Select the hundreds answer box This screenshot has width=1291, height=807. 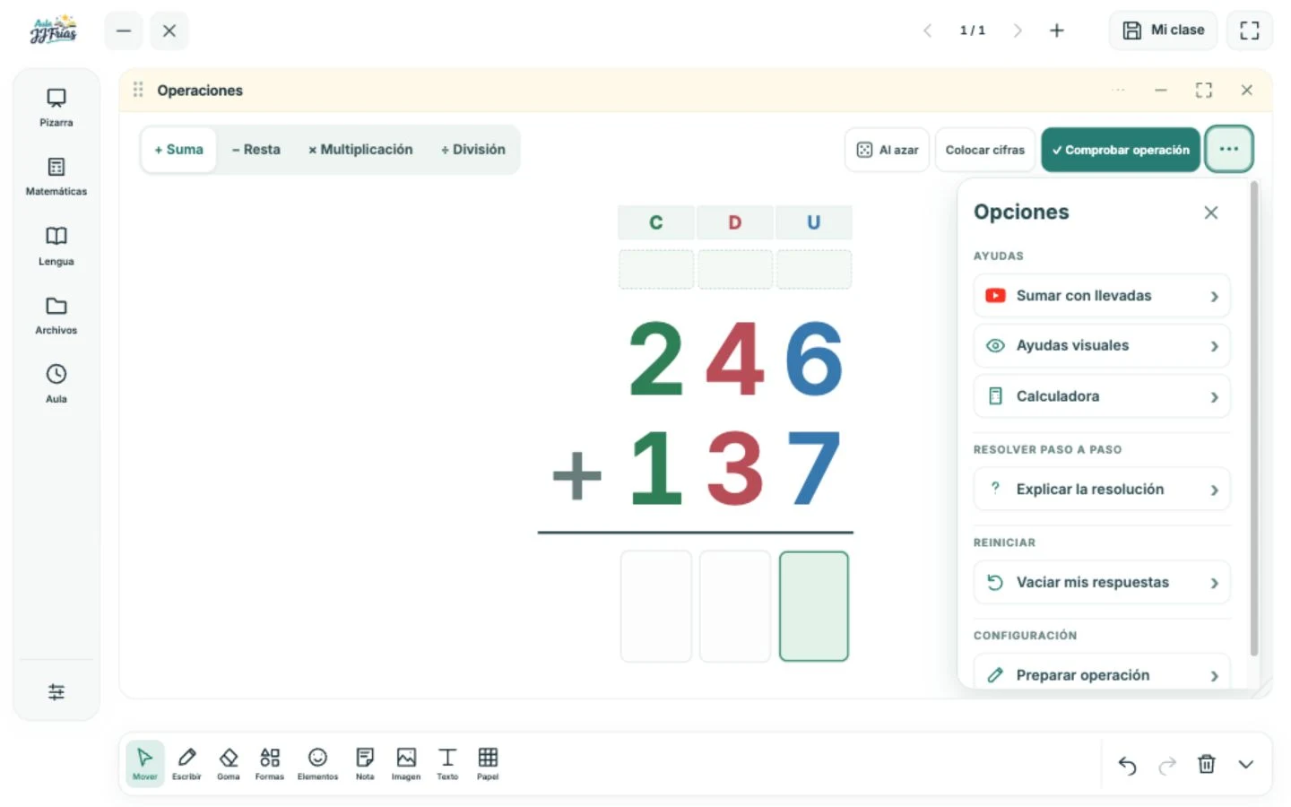click(x=655, y=606)
